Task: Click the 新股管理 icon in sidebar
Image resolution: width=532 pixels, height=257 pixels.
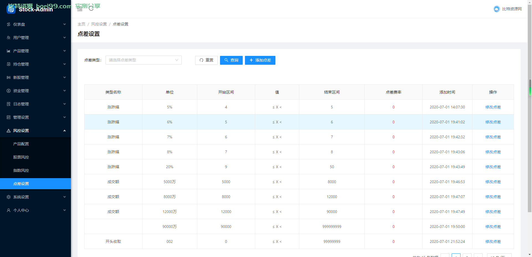Action: click(x=9, y=77)
